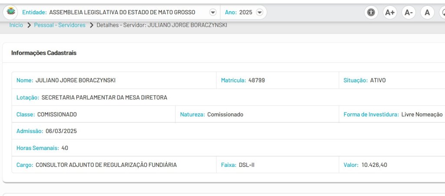This screenshot has width=445, height=196.
Task: Click the Informações Cadastrais section header
Action: pyautogui.click(x=44, y=53)
